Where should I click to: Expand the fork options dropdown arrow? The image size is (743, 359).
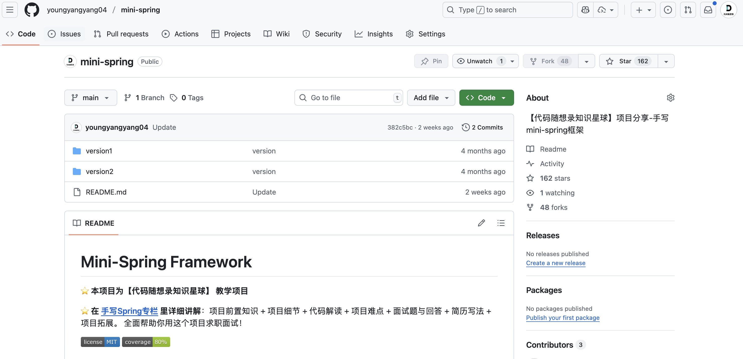point(586,61)
